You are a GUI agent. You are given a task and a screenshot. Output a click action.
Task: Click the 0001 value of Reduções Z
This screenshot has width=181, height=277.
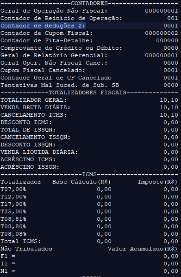click(x=171, y=26)
